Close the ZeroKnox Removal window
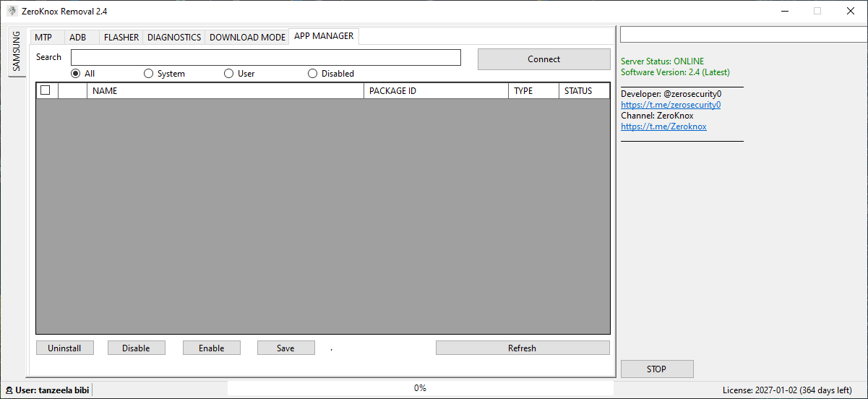The height and width of the screenshot is (399, 868). click(851, 11)
